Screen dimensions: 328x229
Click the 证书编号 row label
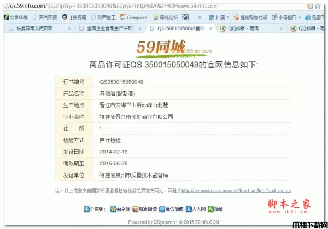(74, 82)
